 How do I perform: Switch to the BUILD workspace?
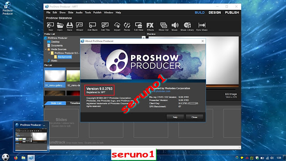click(200, 13)
